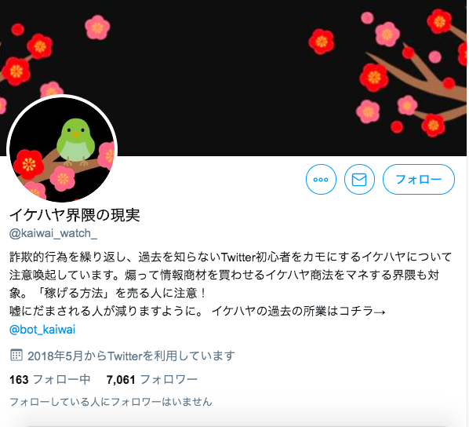Open the black header banner image
The image size is (469, 427).
pos(233,78)
